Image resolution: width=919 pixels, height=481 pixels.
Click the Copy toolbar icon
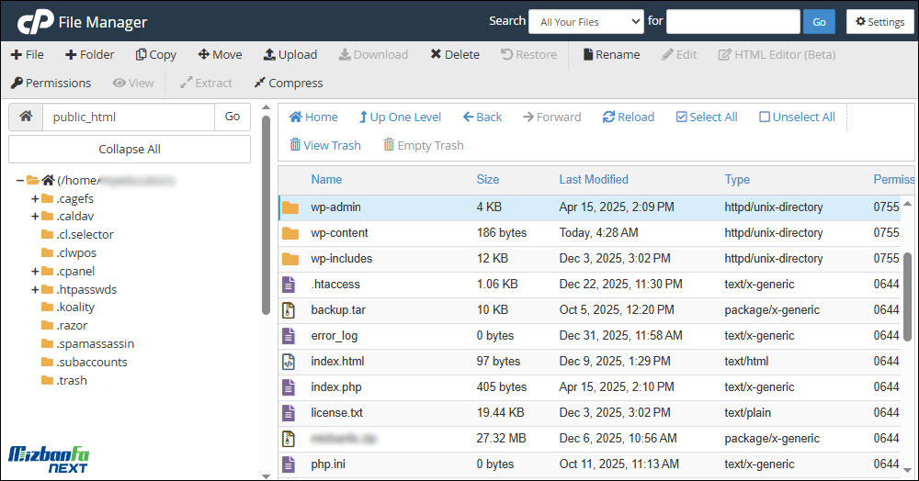click(155, 54)
